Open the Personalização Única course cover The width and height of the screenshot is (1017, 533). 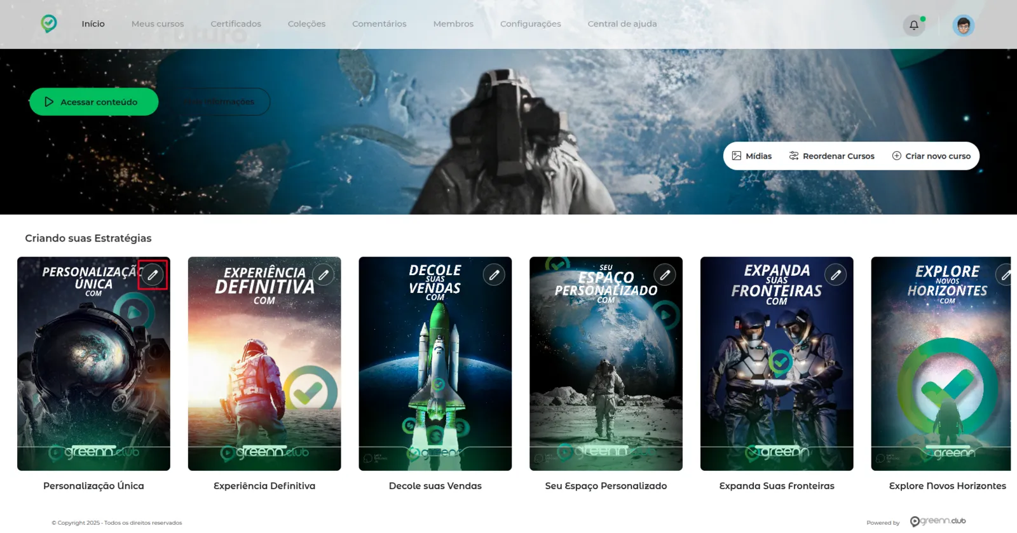click(93, 363)
